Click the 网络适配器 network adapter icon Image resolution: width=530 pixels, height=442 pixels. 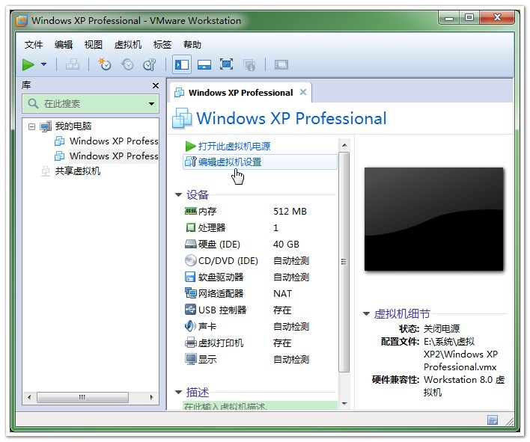pyautogui.click(x=191, y=293)
